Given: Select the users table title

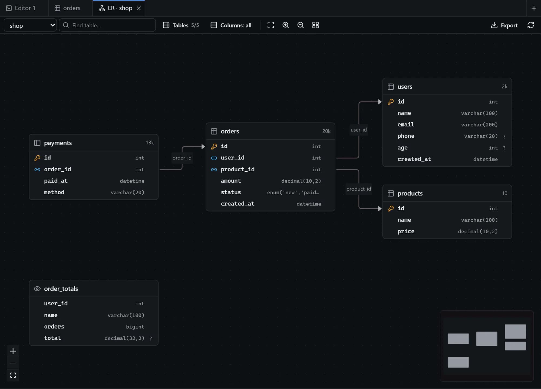Looking at the screenshot, I should 405,87.
